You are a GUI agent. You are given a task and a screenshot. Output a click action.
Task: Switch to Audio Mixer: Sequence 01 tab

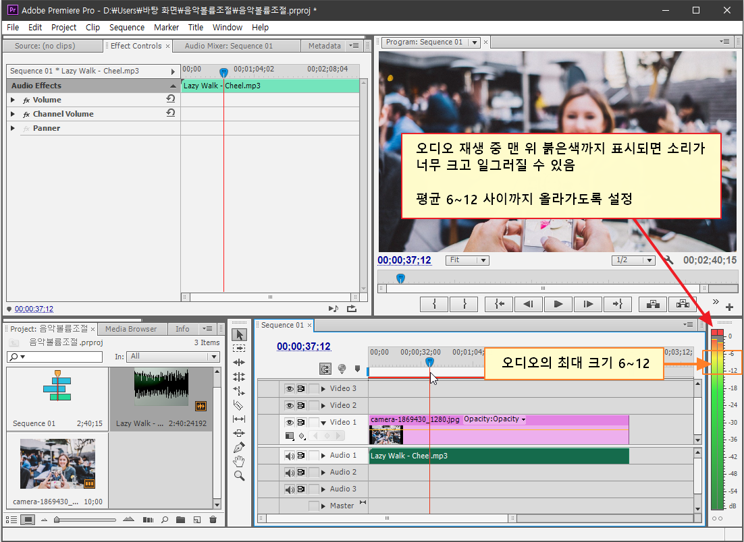(229, 46)
